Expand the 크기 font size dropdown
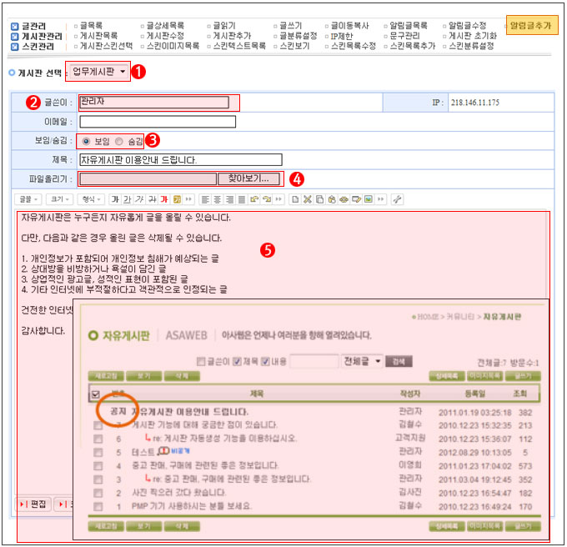 point(58,200)
